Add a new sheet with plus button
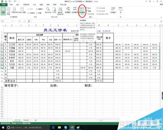Screen dimensions: 163x130 [36, 120]
